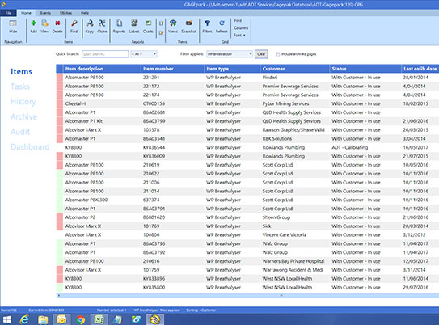This screenshot has width=439, height=325.
Task: Click the small pencil icon beside Charts
Action: tap(161, 33)
